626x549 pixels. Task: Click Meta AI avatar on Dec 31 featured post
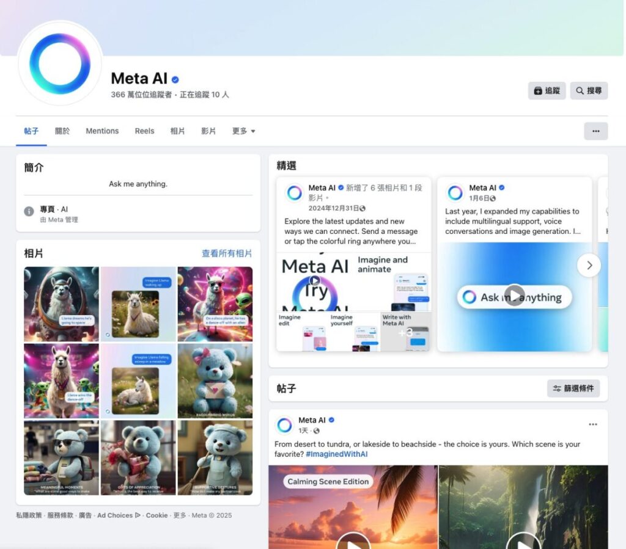pos(294,193)
